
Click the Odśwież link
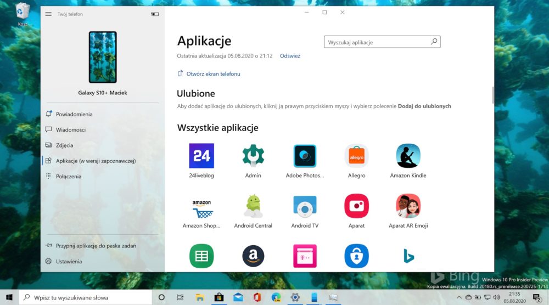tap(290, 55)
